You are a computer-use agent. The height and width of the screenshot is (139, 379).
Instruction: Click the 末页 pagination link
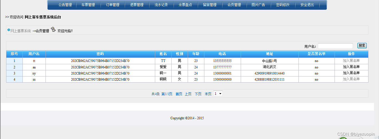[208, 94]
